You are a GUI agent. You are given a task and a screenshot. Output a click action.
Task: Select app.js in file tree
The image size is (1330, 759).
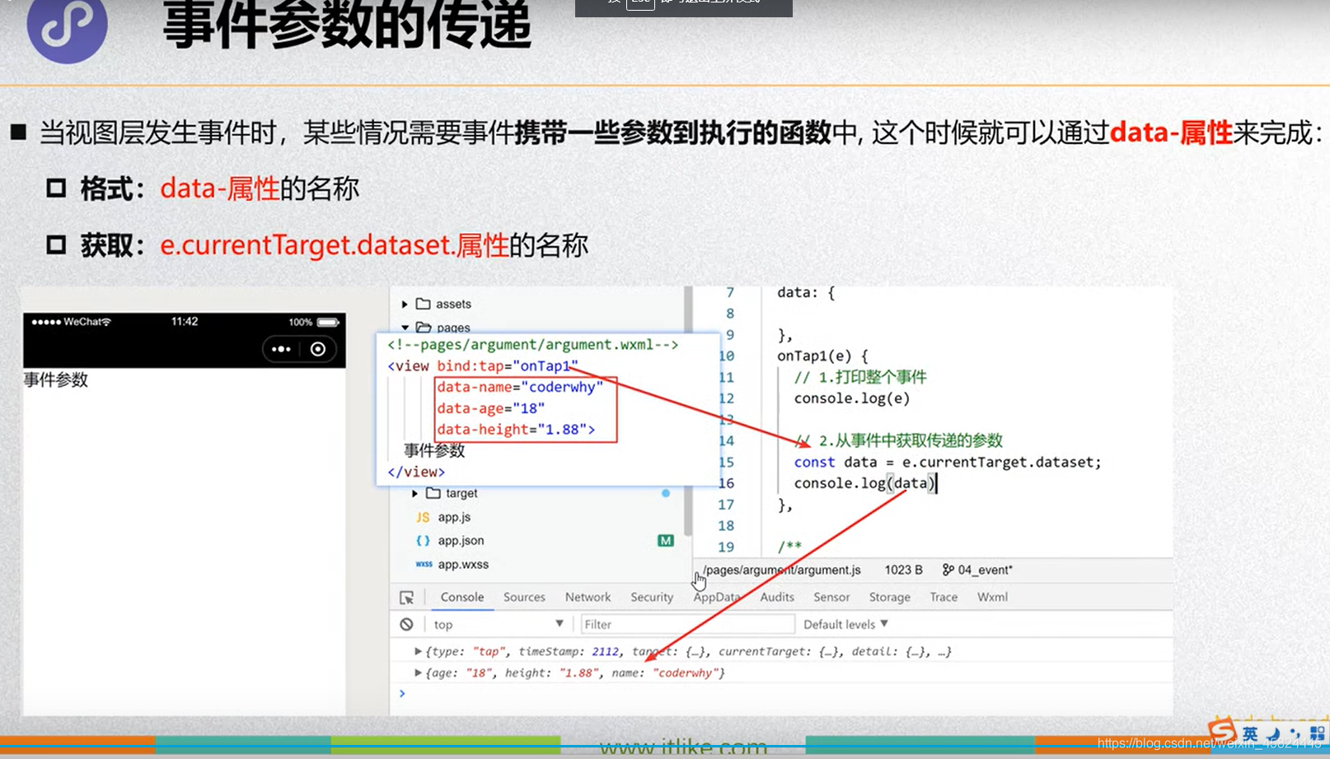pyautogui.click(x=454, y=517)
